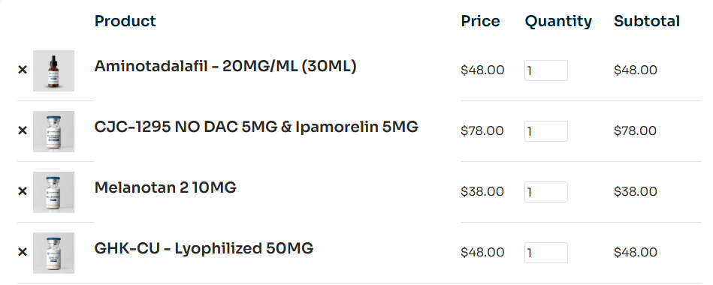Viewport: 713px width, 285px height.
Task: Open Melanotan 2 10MG product link
Action: [x=165, y=187]
